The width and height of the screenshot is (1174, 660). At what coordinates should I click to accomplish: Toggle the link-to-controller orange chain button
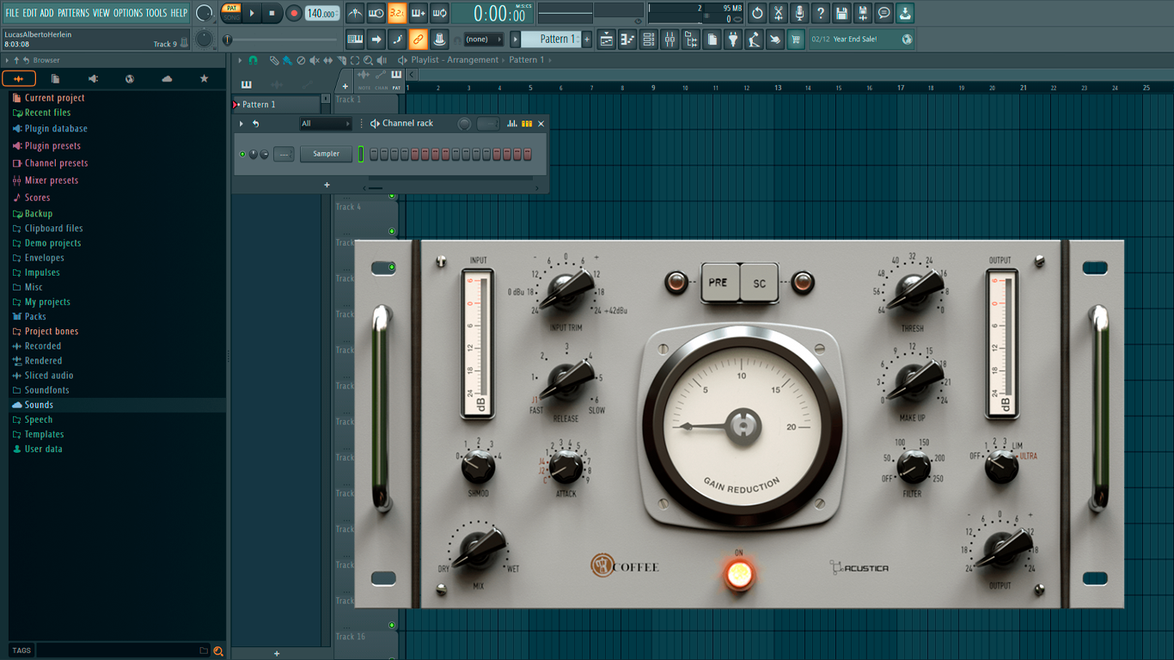tap(418, 40)
